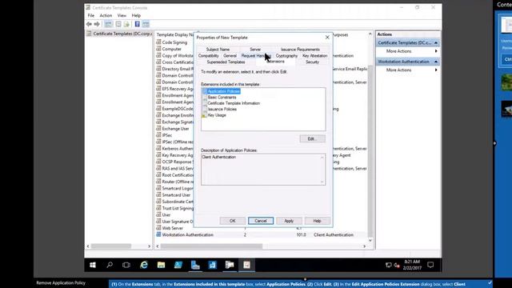Image resolution: width=512 pixels, height=288 pixels.
Task: Select Issuance Policies extension
Action: (x=222, y=109)
